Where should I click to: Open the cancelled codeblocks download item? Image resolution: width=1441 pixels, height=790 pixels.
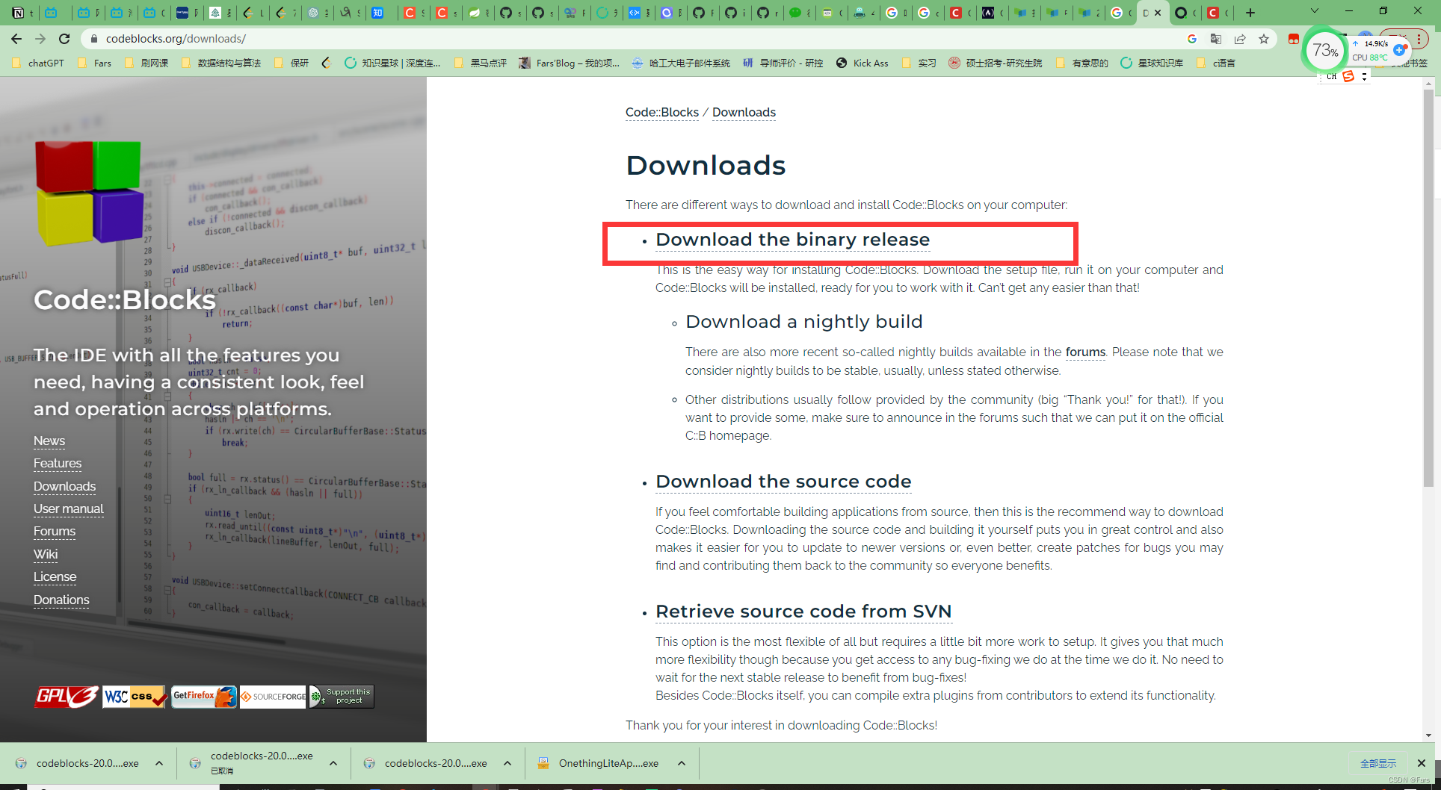point(254,763)
